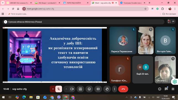Leave the call with red hang-up button
The height and width of the screenshot is (100, 178).
pos(123,89)
